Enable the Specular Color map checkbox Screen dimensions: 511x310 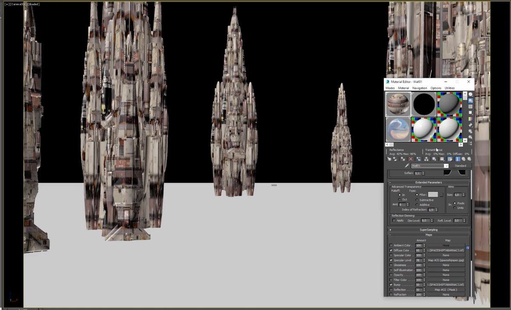391,255
